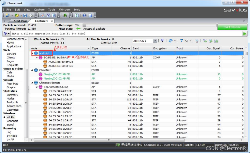The image size is (250, 153).
Task: Click the new capture magnifier icon
Action: [8, 16]
